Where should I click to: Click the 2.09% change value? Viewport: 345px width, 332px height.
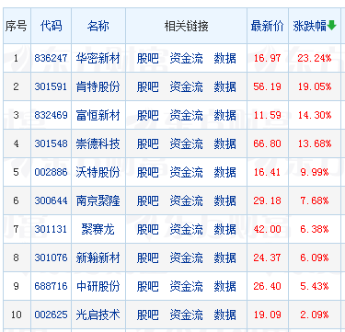(315, 315)
